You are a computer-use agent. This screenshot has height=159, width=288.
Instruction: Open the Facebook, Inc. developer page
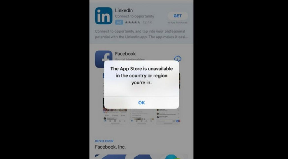[110, 147]
